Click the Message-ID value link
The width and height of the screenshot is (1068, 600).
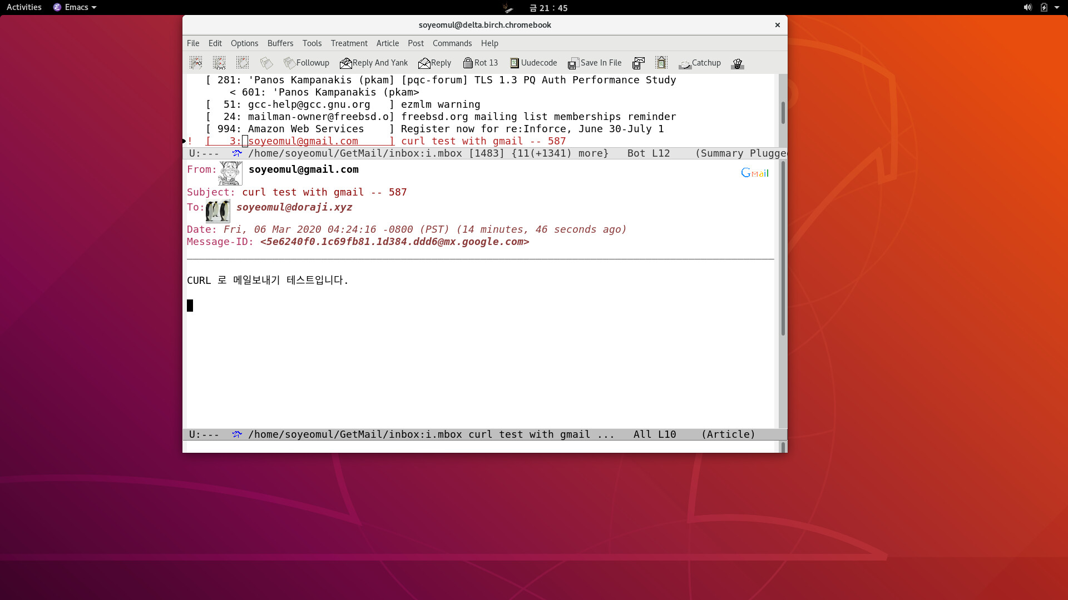pos(394,242)
